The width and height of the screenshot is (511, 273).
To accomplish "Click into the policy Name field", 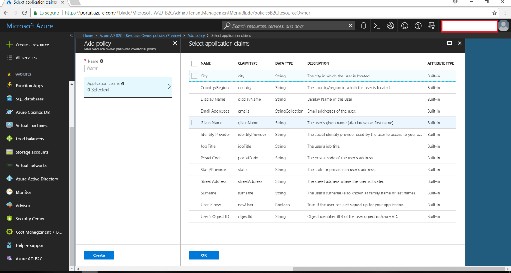I will tap(128, 68).
